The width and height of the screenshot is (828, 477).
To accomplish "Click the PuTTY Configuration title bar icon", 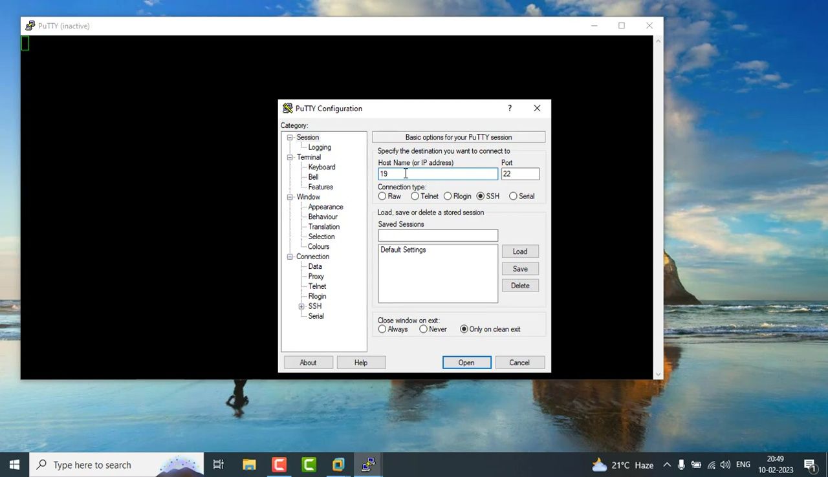I will [x=288, y=109].
